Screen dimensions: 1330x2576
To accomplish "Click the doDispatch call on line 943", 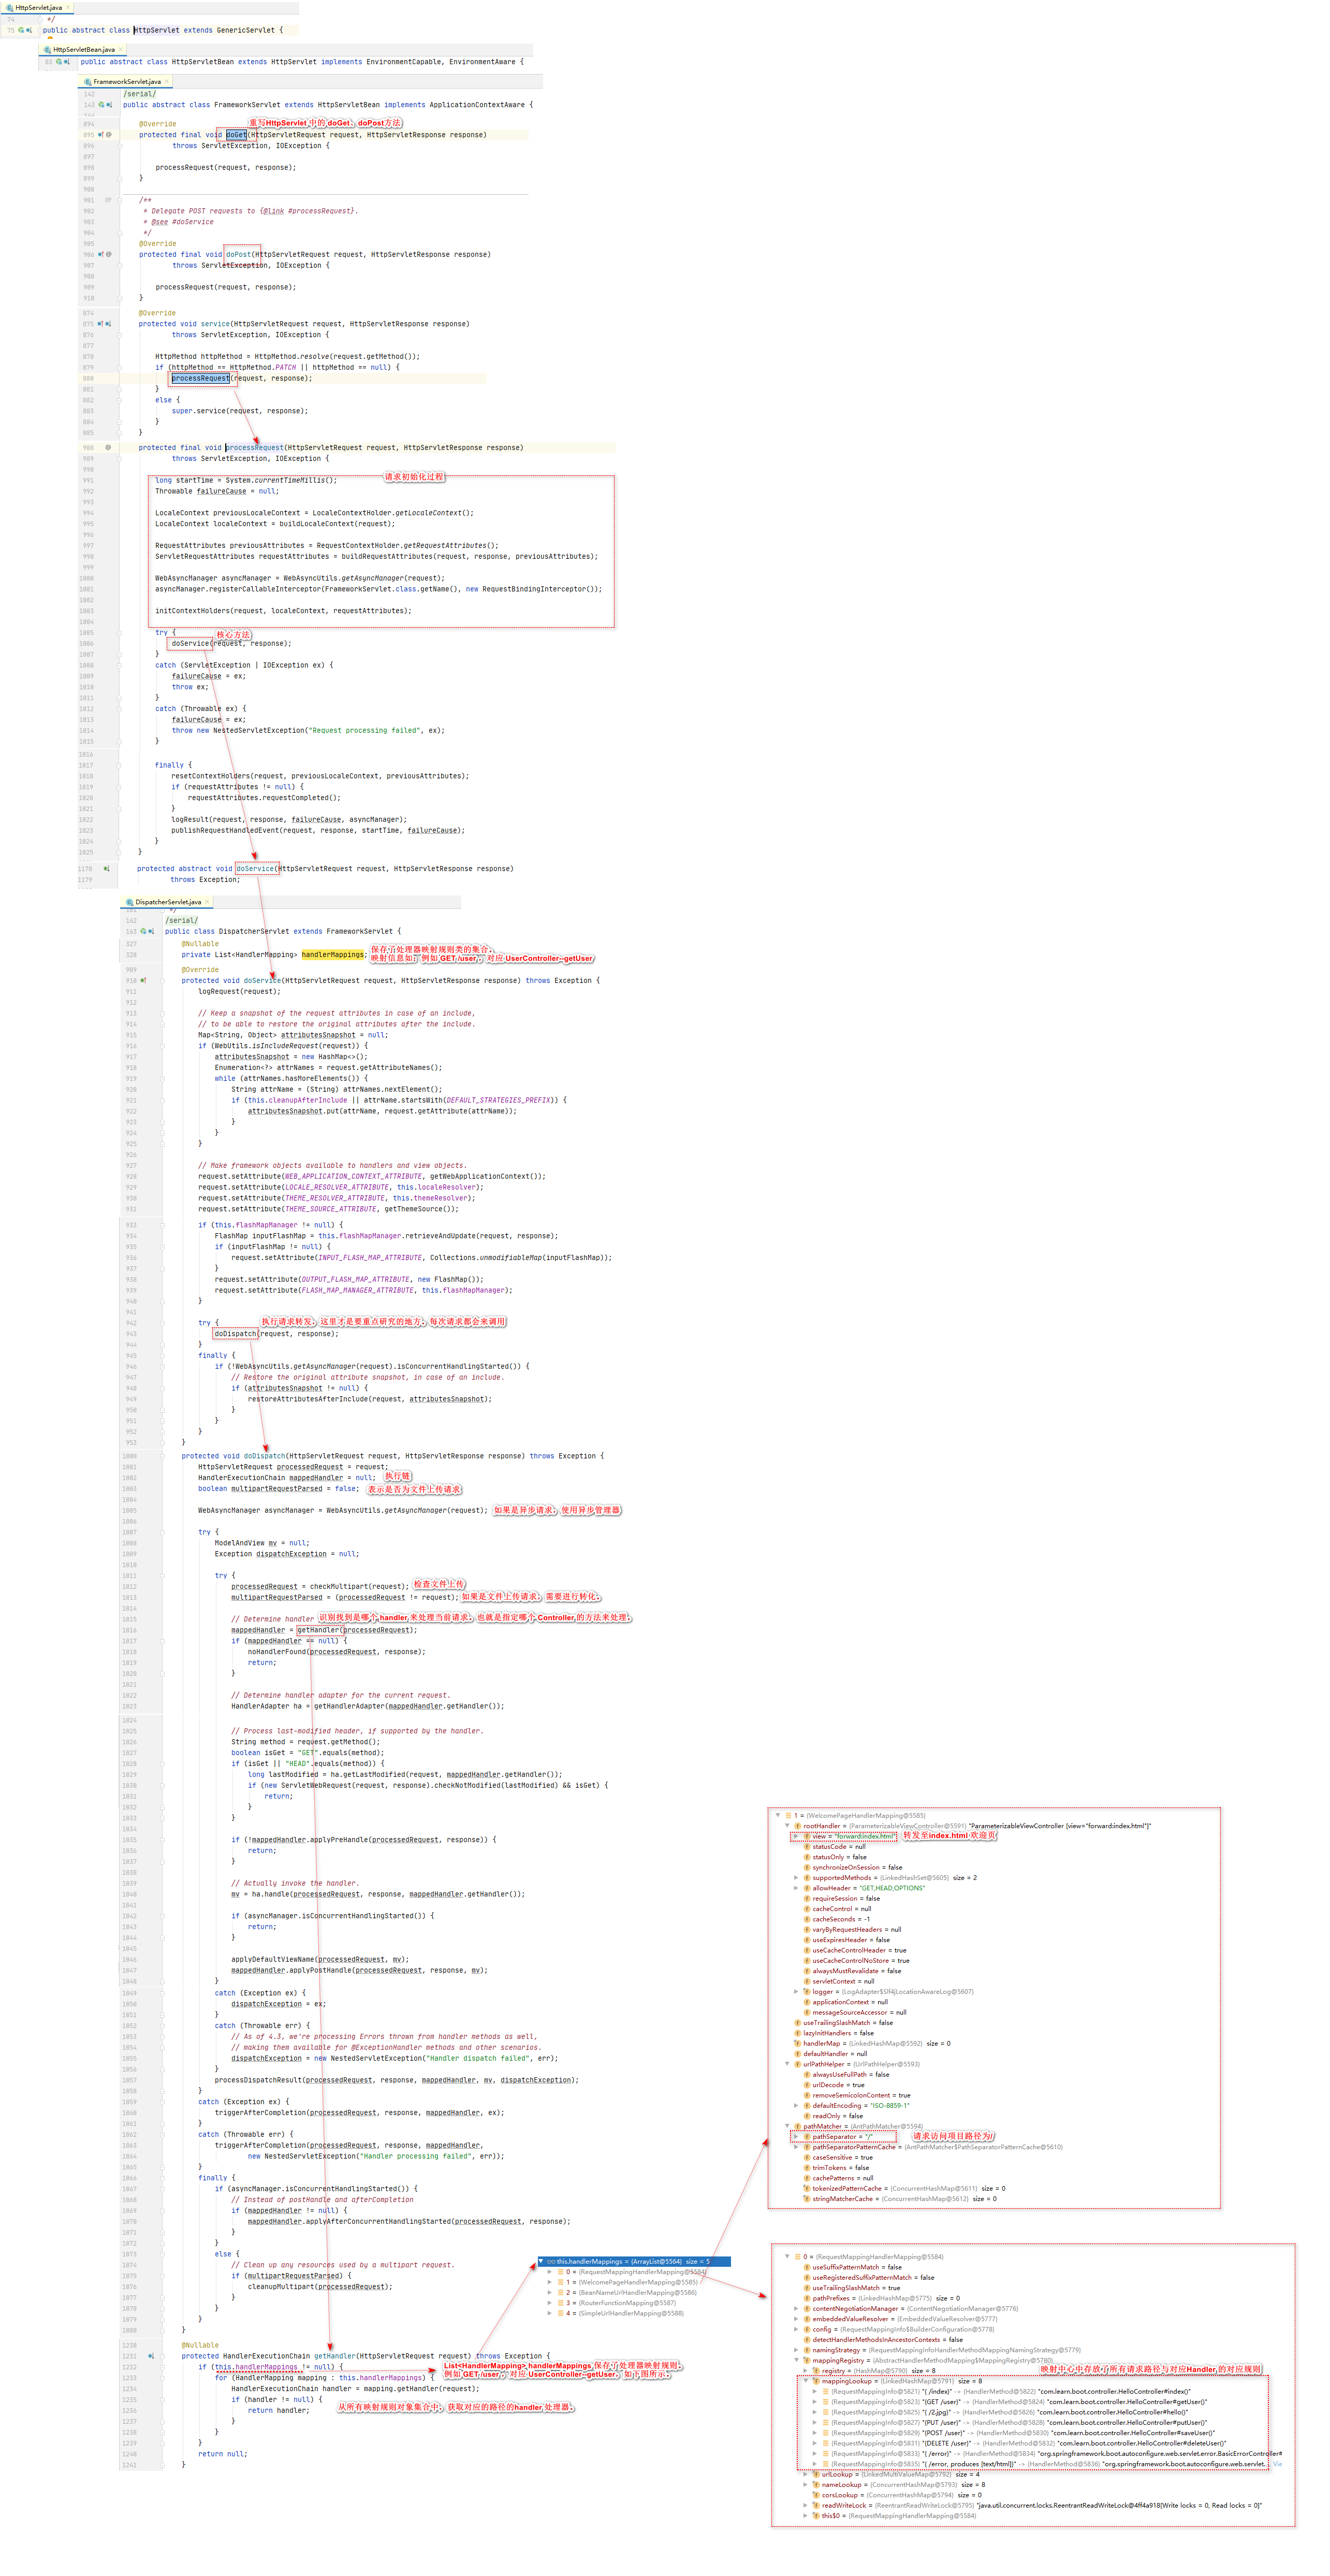I will [236, 1334].
